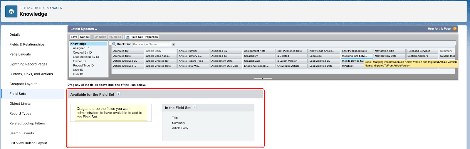Screen dimensions: 470x149
Task: Click the Knowledge object layers icon
Action: click(11, 11)
